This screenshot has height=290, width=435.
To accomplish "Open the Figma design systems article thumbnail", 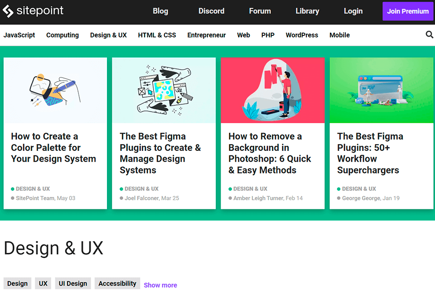I will tap(164, 90).
